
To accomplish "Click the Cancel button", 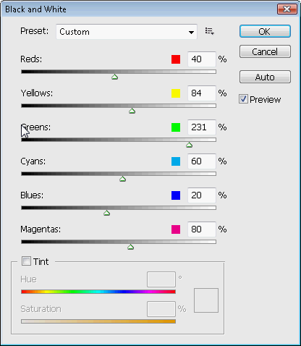I will tap(265, 51).
